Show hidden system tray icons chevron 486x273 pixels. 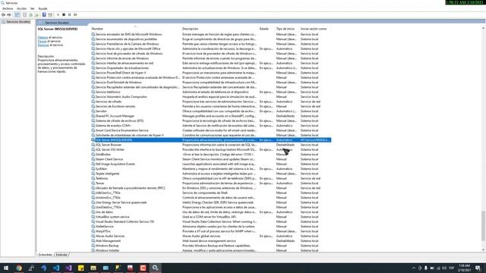coord(413,268)
